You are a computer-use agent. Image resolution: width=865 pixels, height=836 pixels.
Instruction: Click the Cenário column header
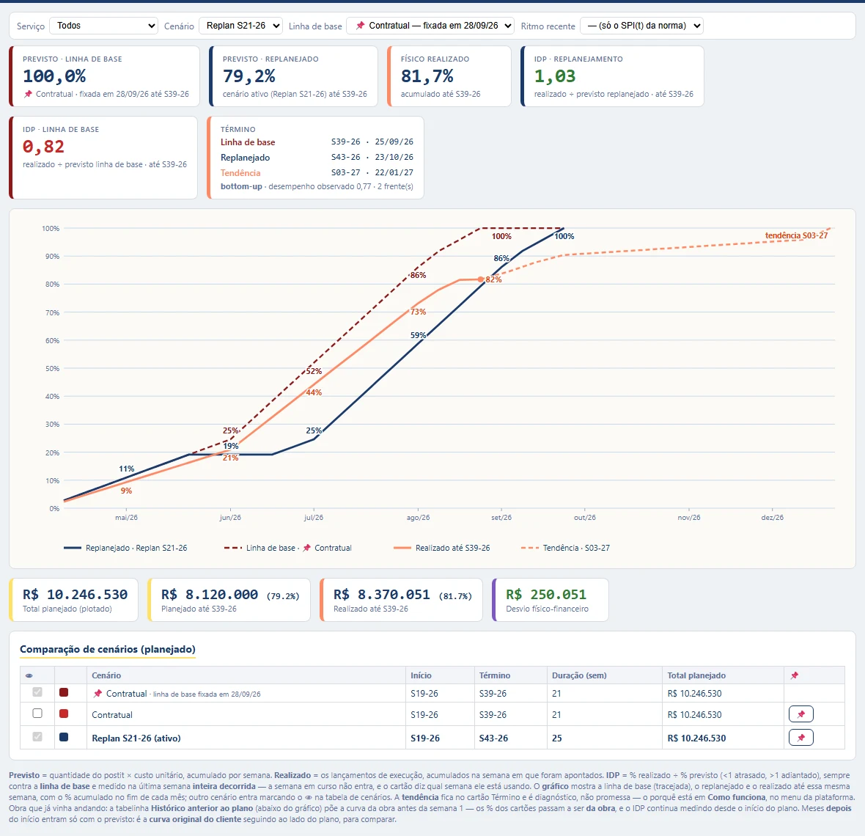pos(106,675)
